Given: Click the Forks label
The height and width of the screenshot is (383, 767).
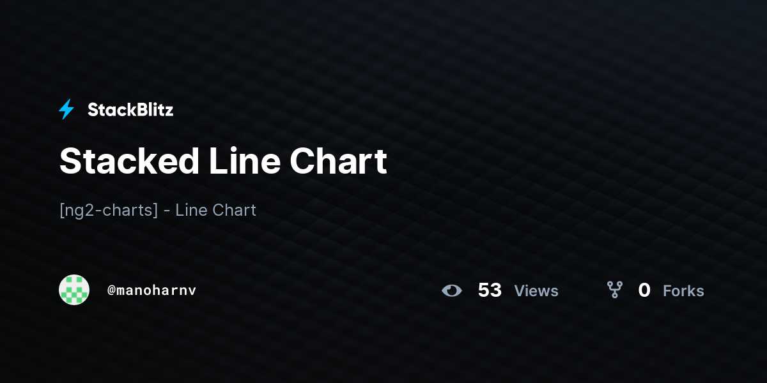Looking at the screenshot, I should click(683, 291).
